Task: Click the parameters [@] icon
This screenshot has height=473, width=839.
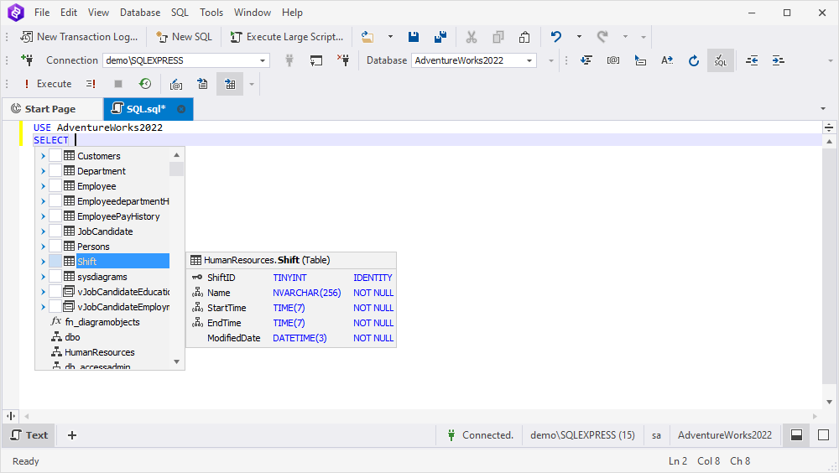Action: (x=613, y=60)
